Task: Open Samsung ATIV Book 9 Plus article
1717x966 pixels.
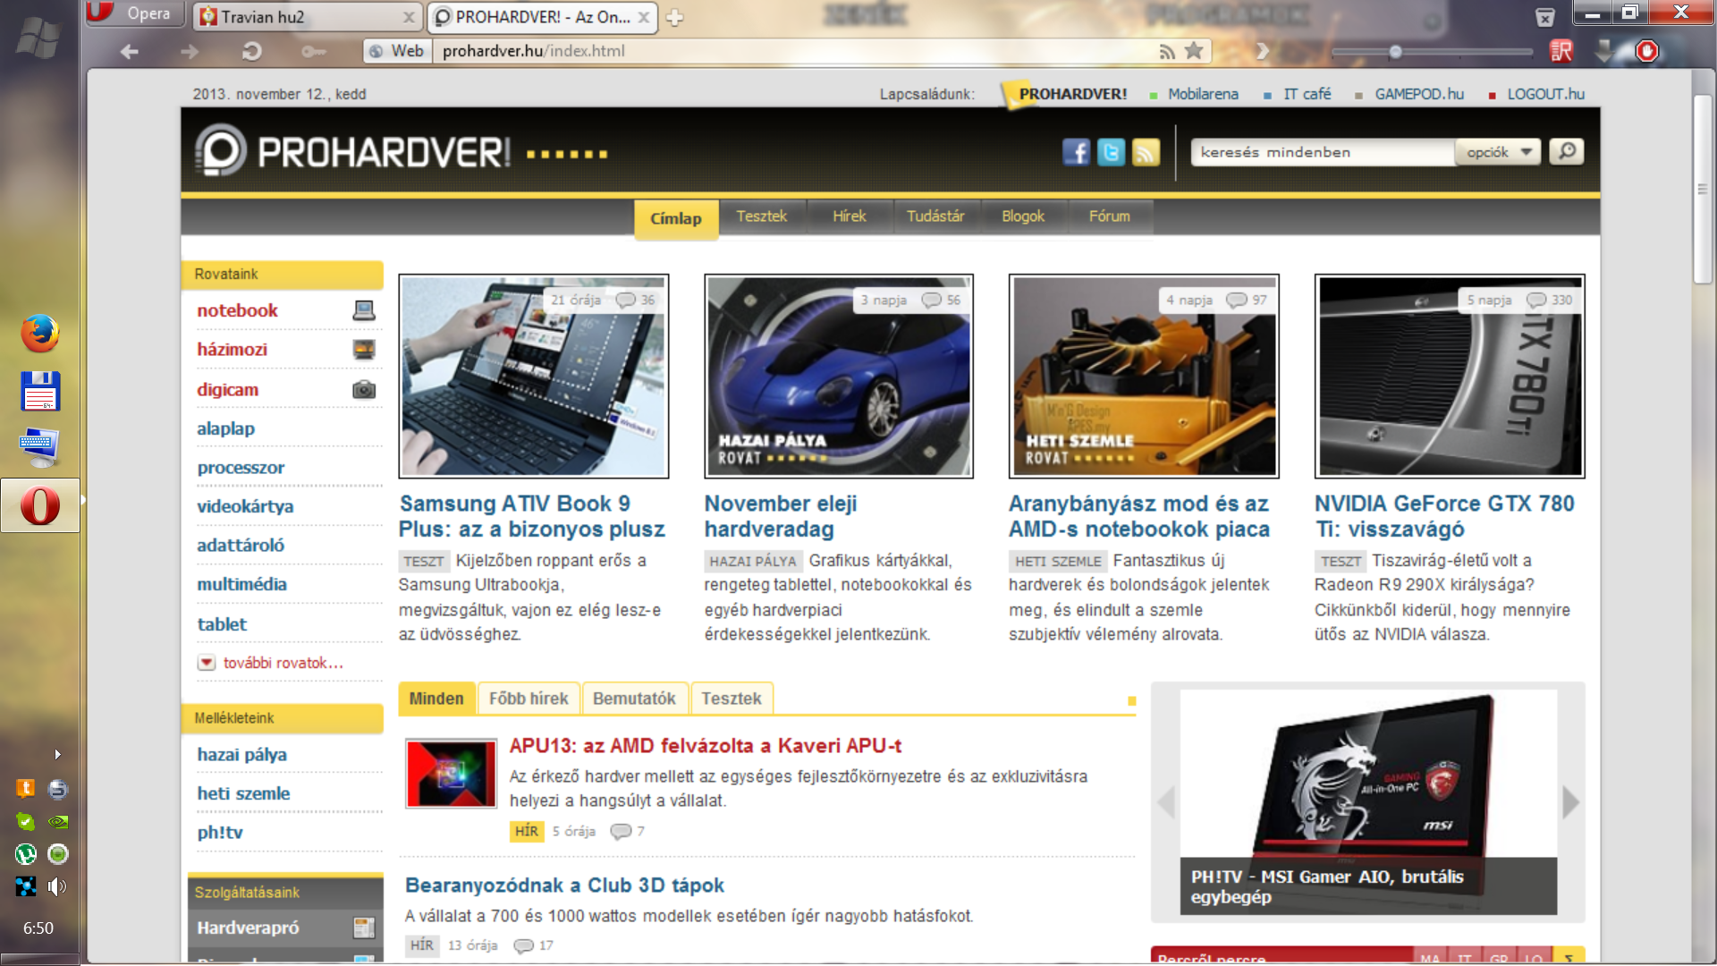Action: click(x=532, y=516)
